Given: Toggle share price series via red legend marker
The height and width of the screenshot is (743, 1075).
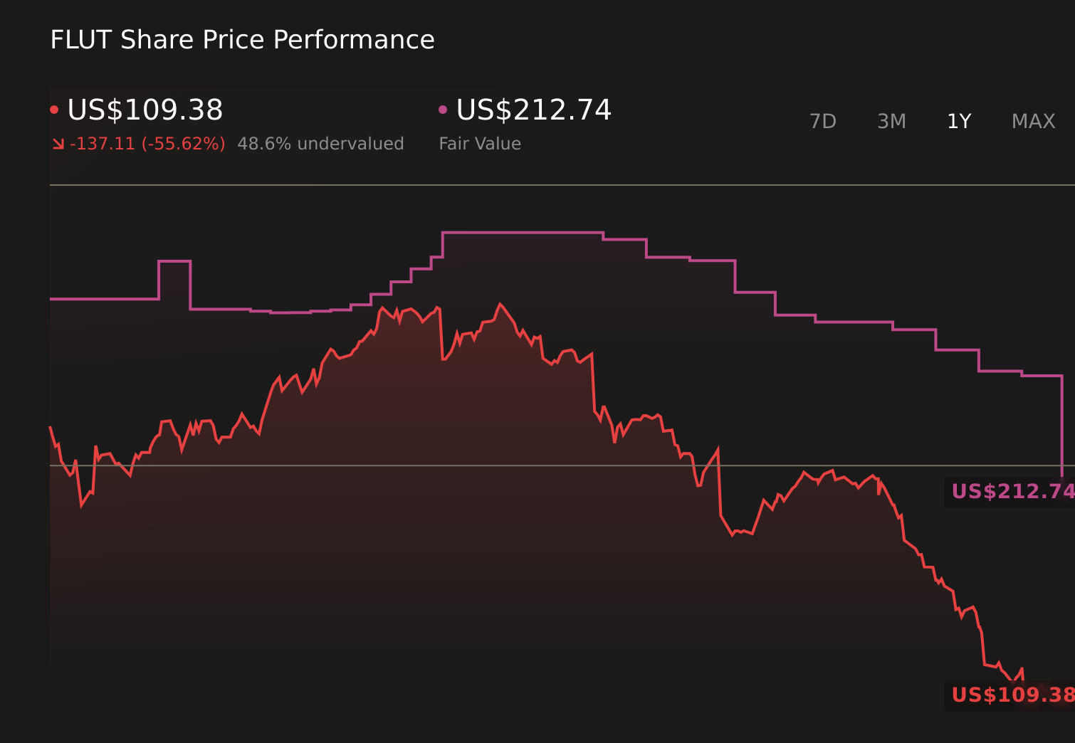Looking at the screenshot, I should (x=55, y=108).
